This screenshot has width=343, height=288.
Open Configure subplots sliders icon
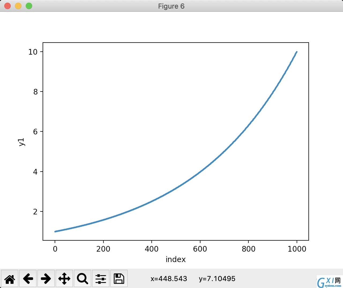[101, 279]
